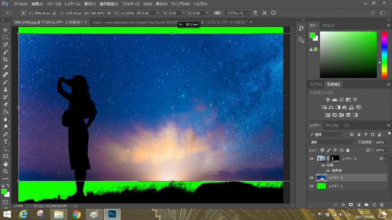Choose the Zoom tool in toolbar

click(5, 171)
